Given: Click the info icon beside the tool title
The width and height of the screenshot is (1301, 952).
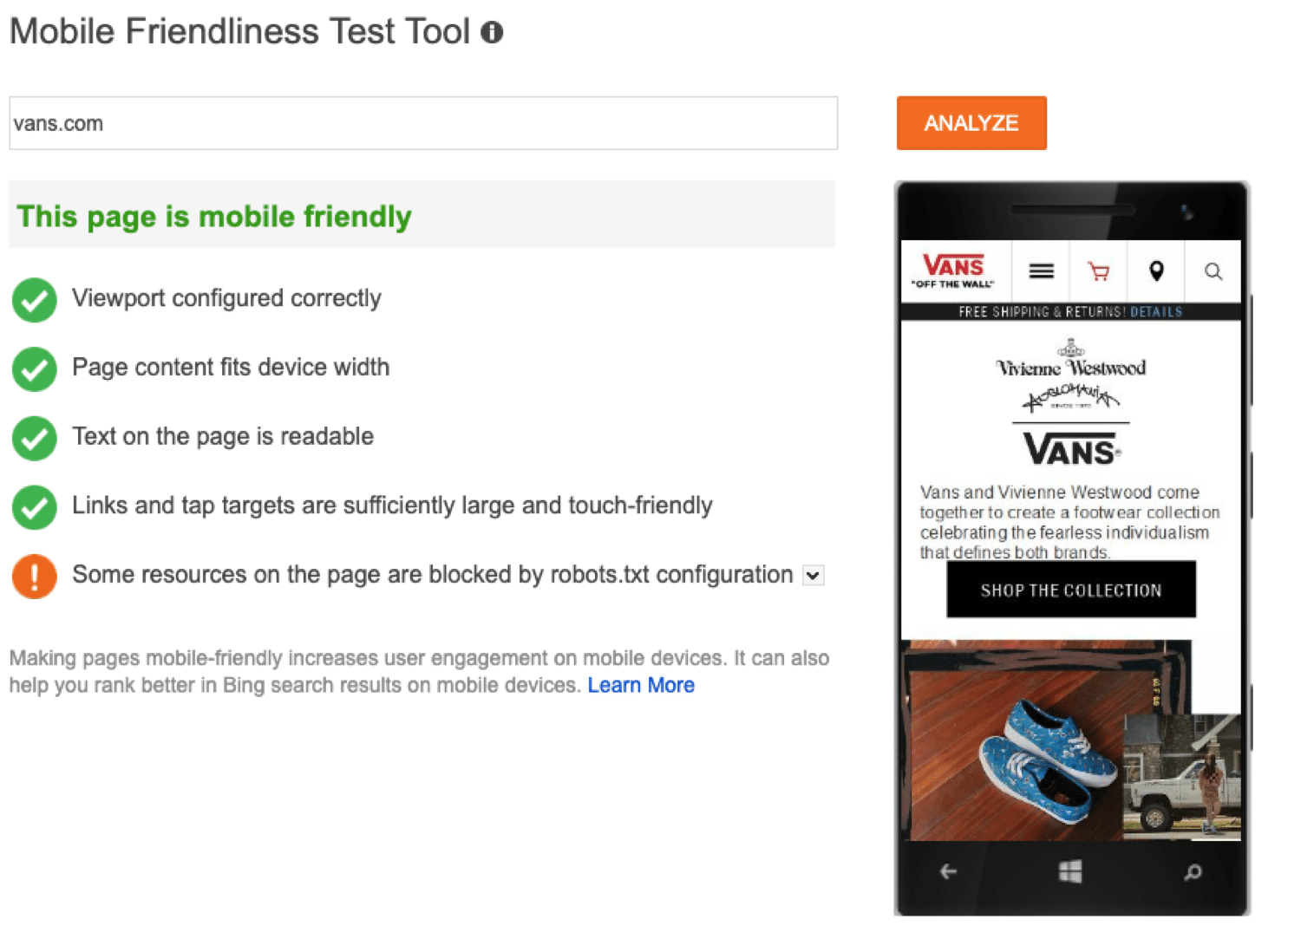Looking at the screenshot, I should point(493,31).
